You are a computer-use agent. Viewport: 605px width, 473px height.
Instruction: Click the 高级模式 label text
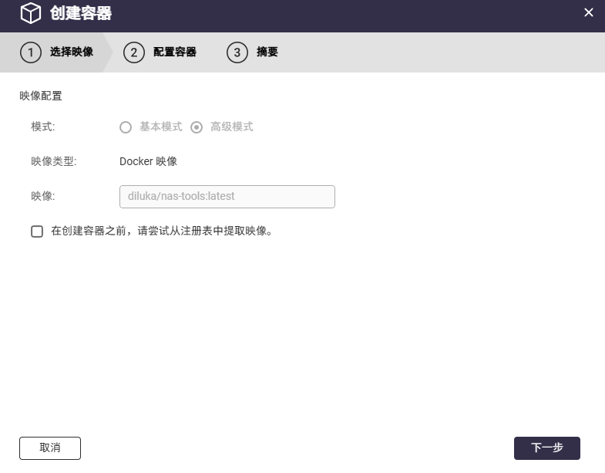coord(232,127)
